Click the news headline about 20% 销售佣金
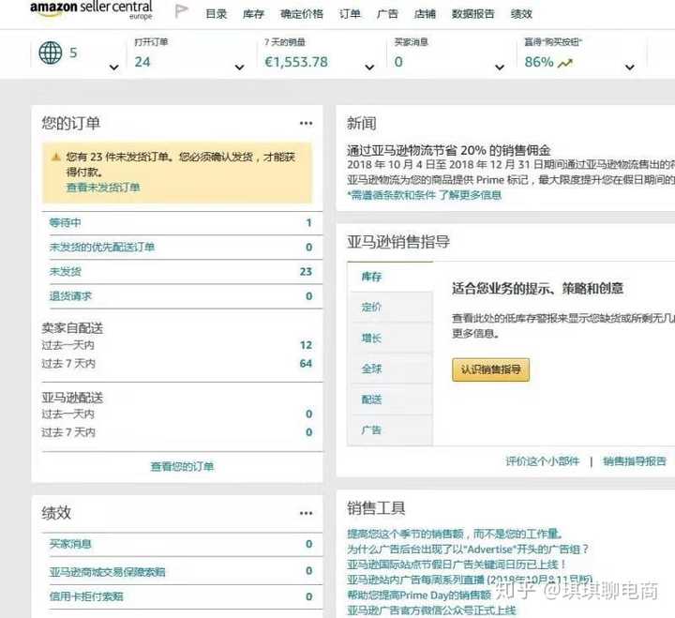675x618 pixels. click(449, 150)
